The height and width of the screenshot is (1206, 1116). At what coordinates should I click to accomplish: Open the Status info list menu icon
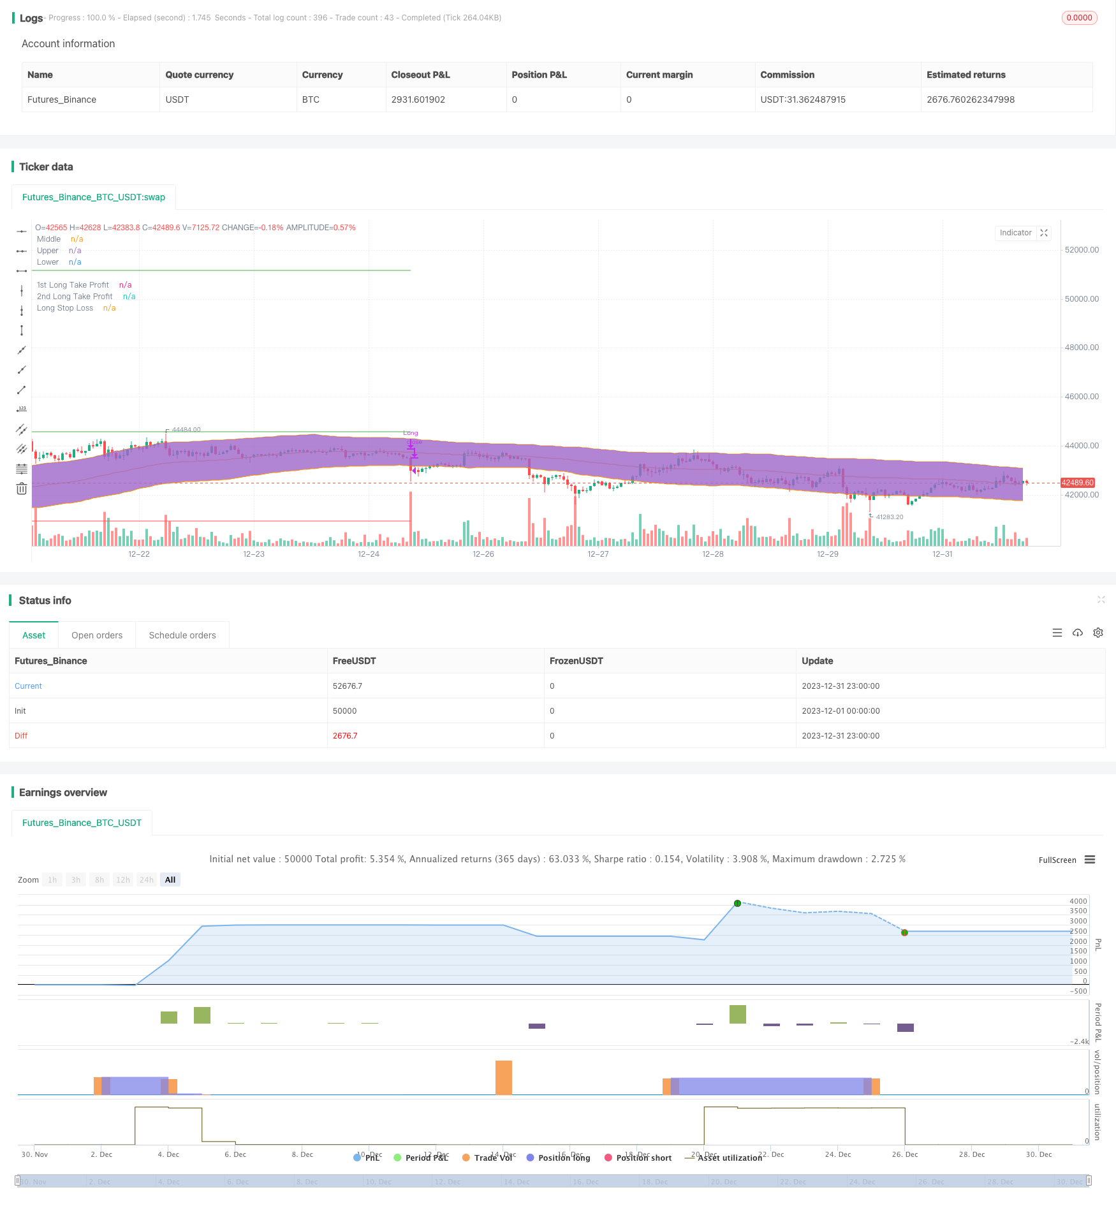[x=1057, y=633]
